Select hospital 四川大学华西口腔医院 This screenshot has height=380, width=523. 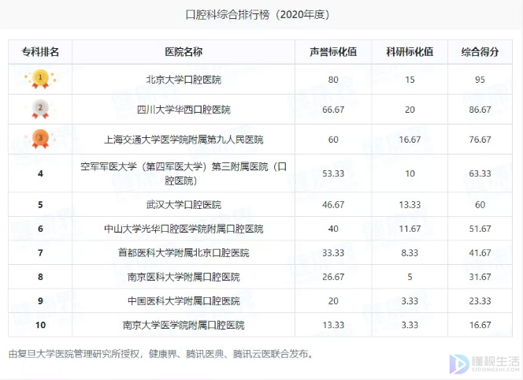point(184,110)
